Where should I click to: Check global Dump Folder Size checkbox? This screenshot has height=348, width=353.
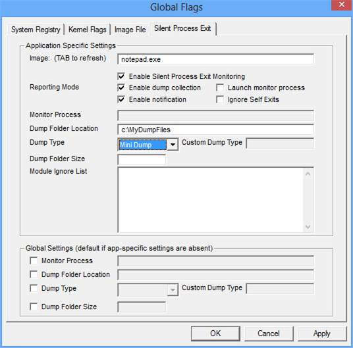pyautogui.click(x=34, y=307)
